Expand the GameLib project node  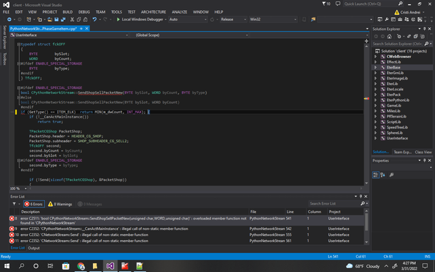pyautogui.click(x=376, y=105)
